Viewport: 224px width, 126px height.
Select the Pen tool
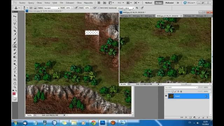pos(15,69)
